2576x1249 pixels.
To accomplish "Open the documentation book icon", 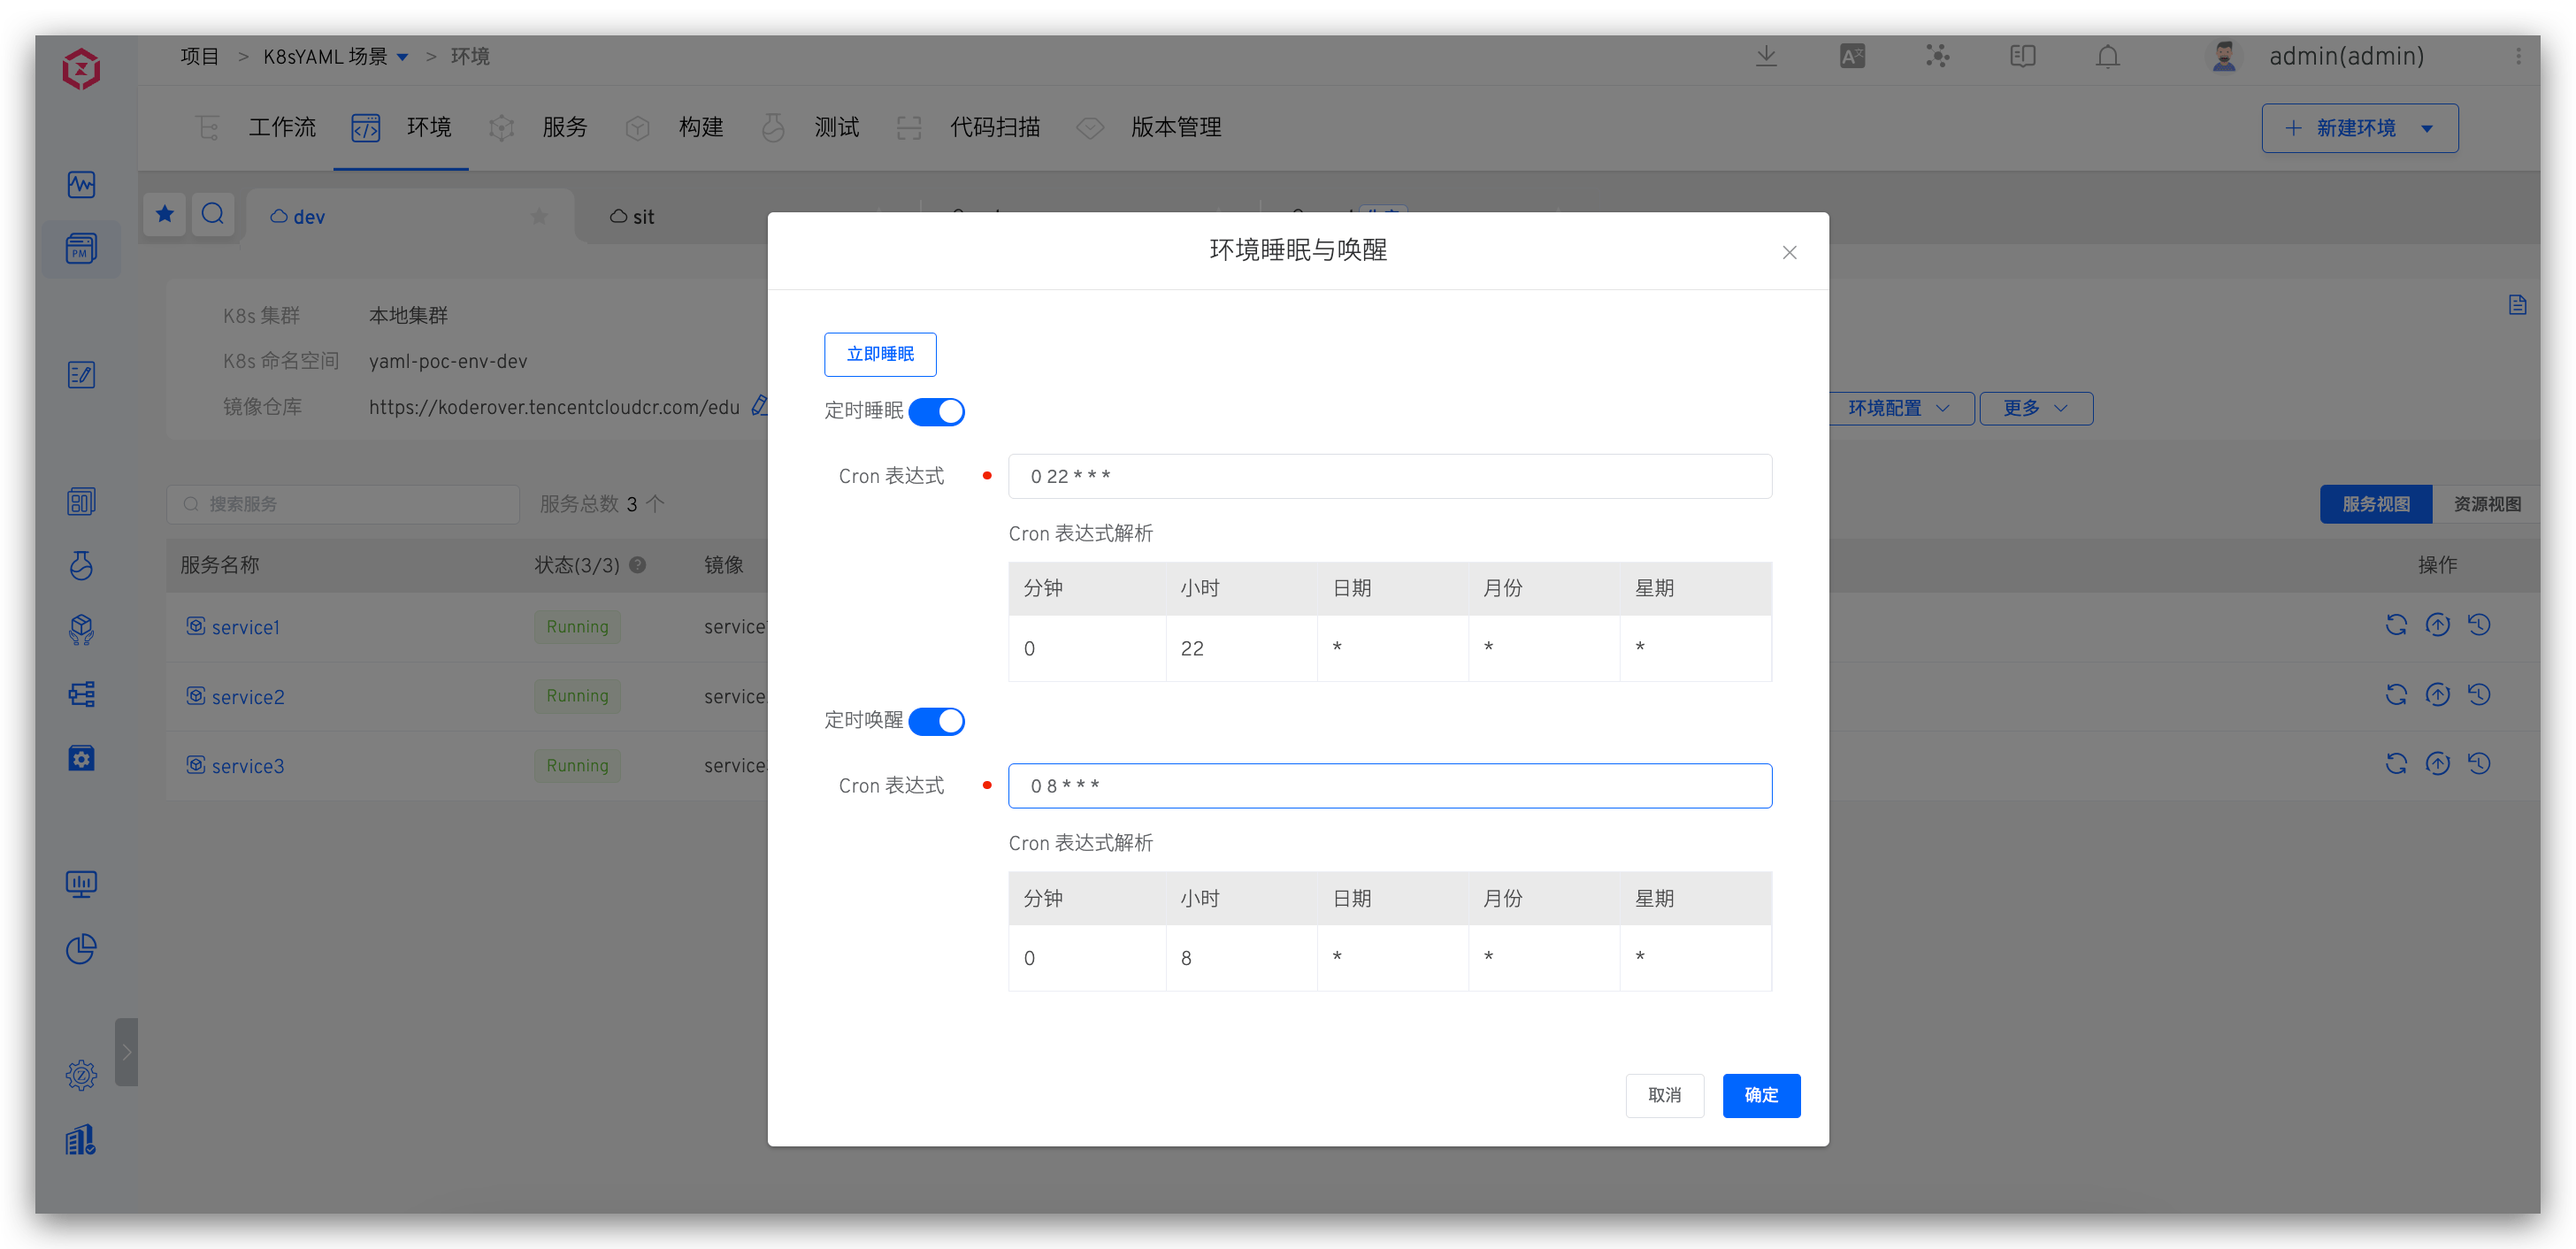I will coord(2022,56).
